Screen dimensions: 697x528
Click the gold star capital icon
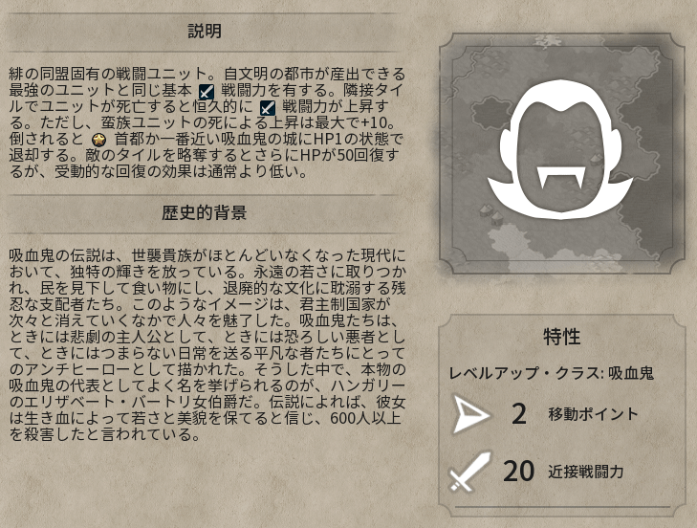pyautogui.click(x=98, y=140)
